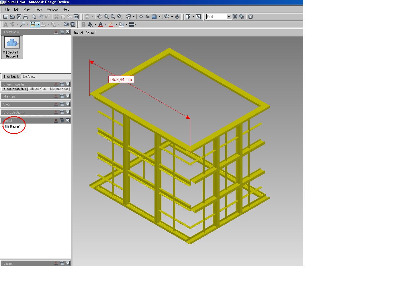Toggle auto-hide pin on the Views panel
401x288 pixels.
tap(56, 104)
